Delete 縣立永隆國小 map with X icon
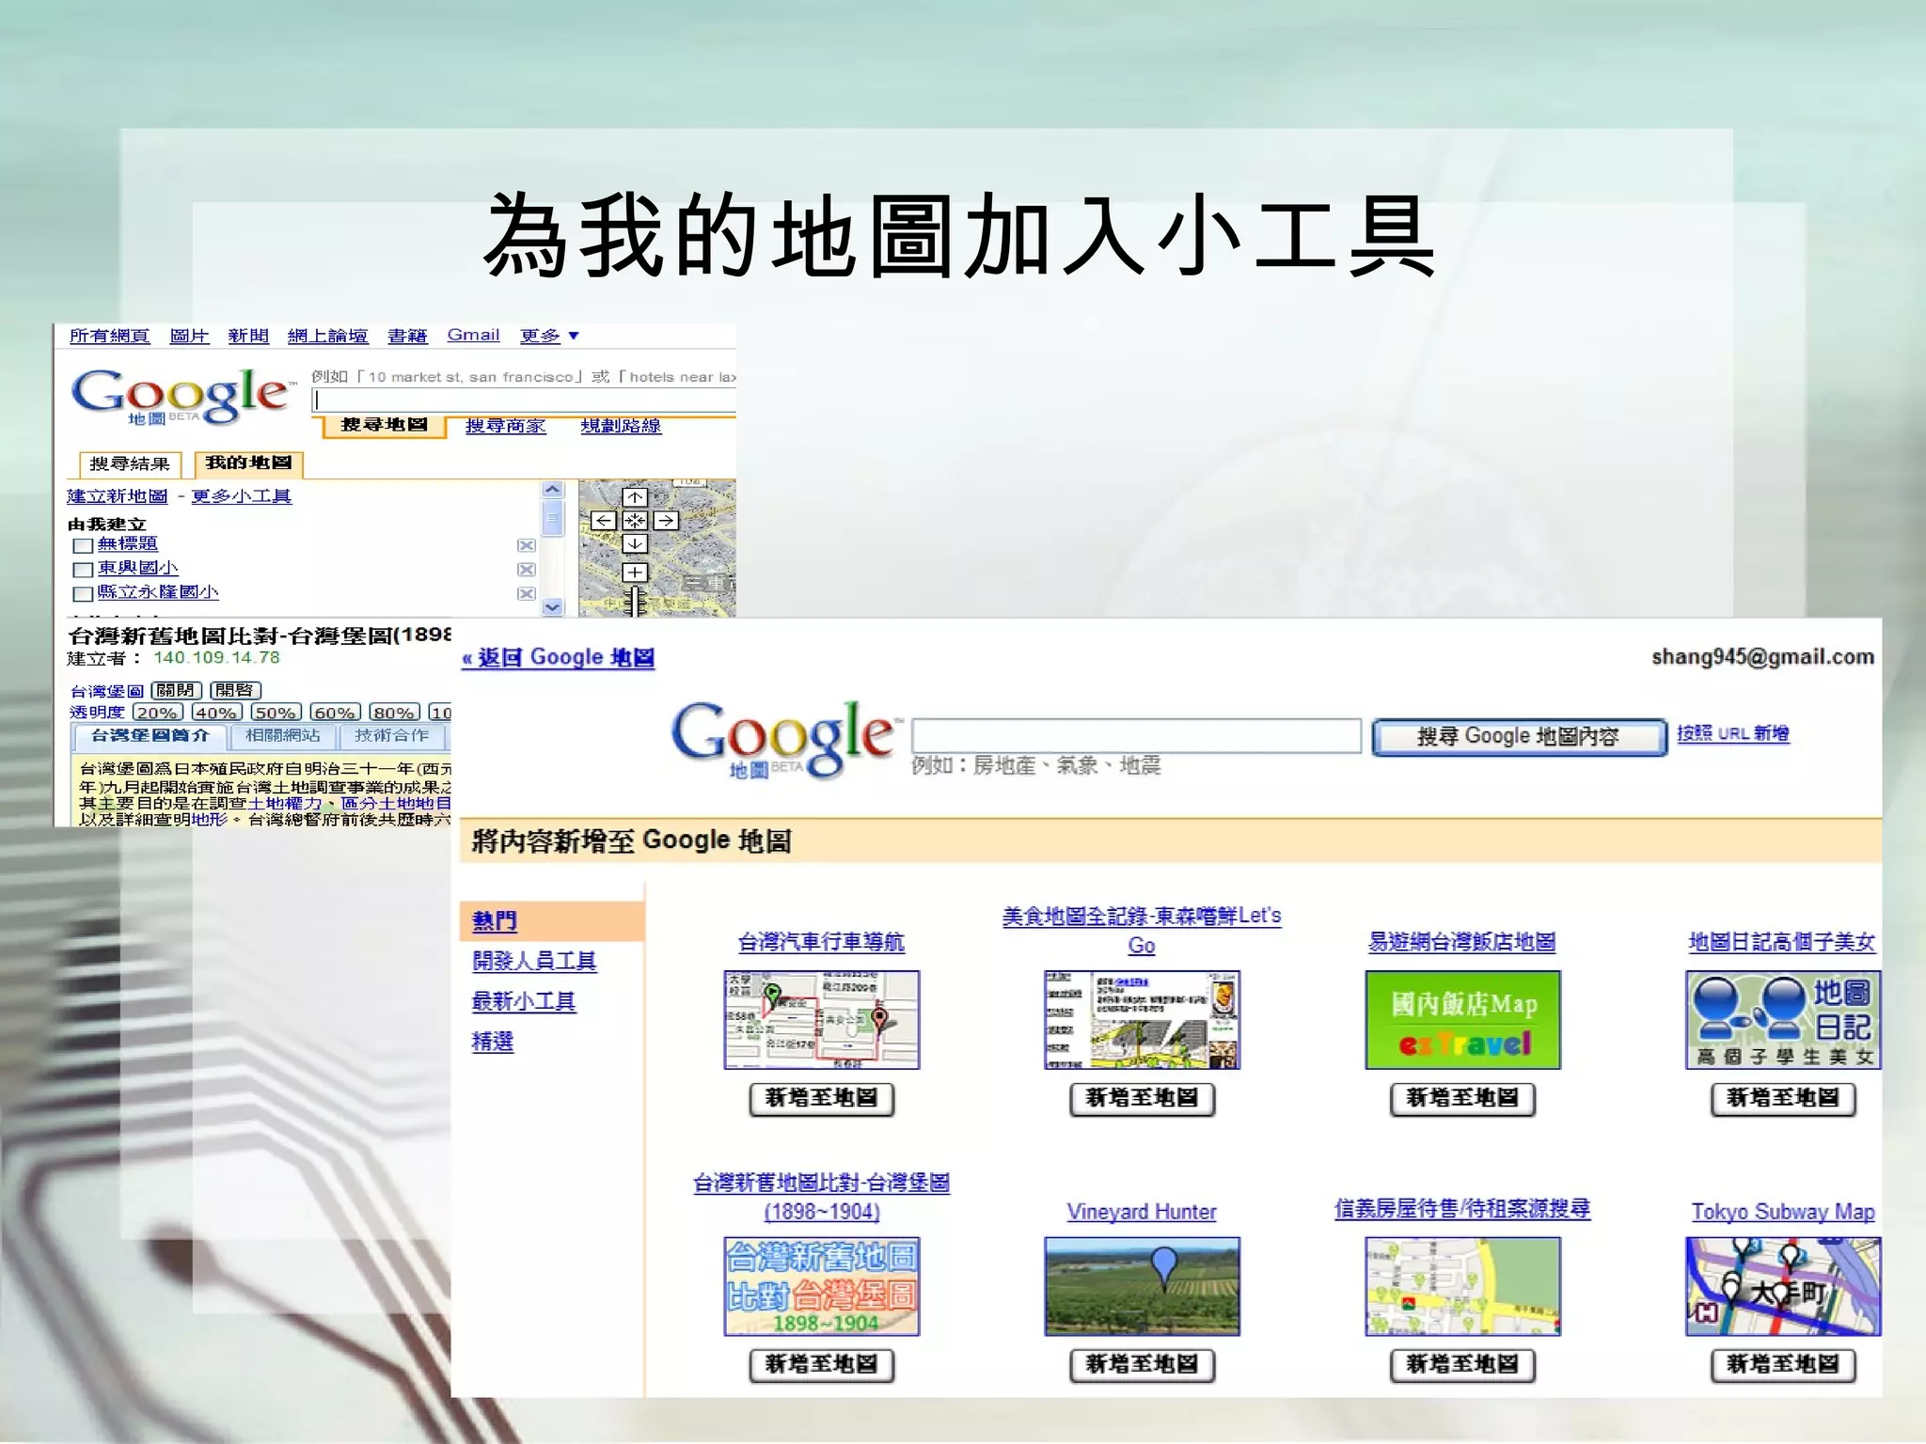This screenshot has width=1926, height=1444. [x=526, y=594]
